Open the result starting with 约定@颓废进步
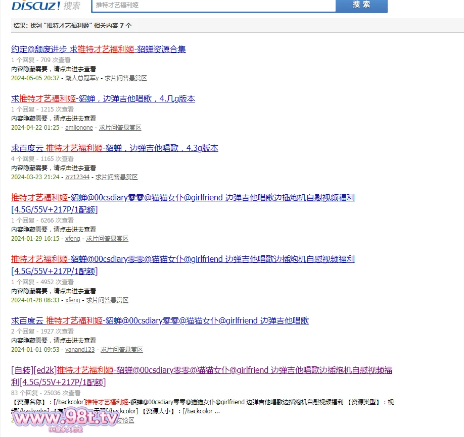Image resolution: width=464 pixels, height=437 pixels. (99, 49)
